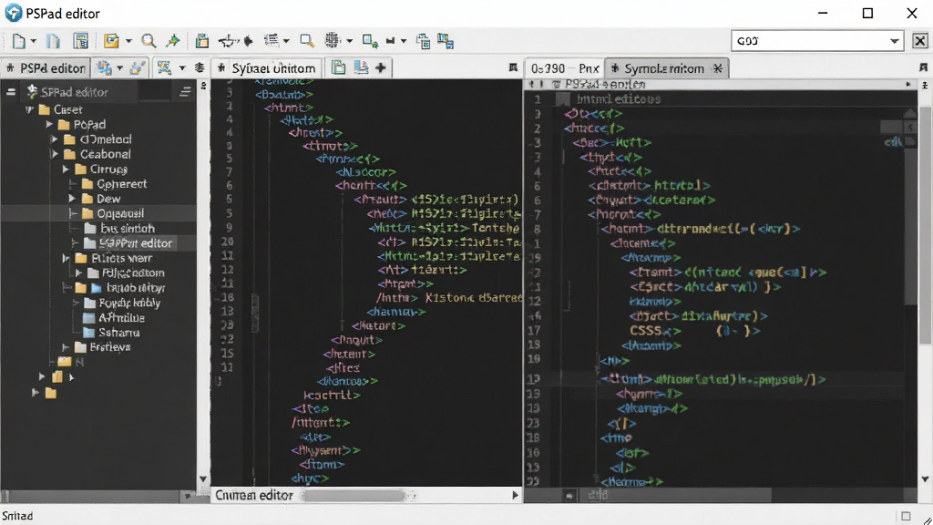Viewport: 933px width, 525px height.
Task: Open the dropdown arrow next to new file icon
Action: pos(34,41)
